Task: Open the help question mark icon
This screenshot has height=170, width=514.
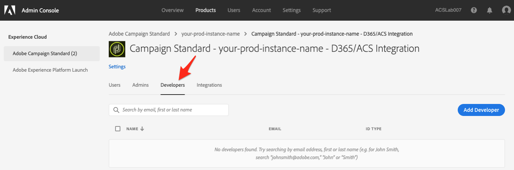Action: 474,10
